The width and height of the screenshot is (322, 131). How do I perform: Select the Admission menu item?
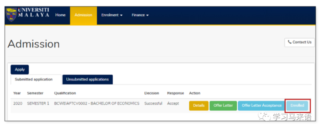(x=83, y=15)
